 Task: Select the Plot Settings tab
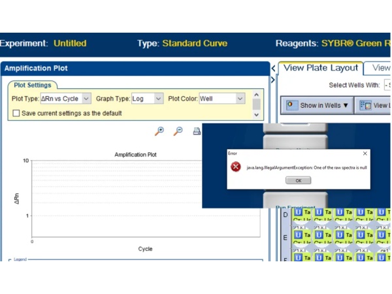pos(33,85)
